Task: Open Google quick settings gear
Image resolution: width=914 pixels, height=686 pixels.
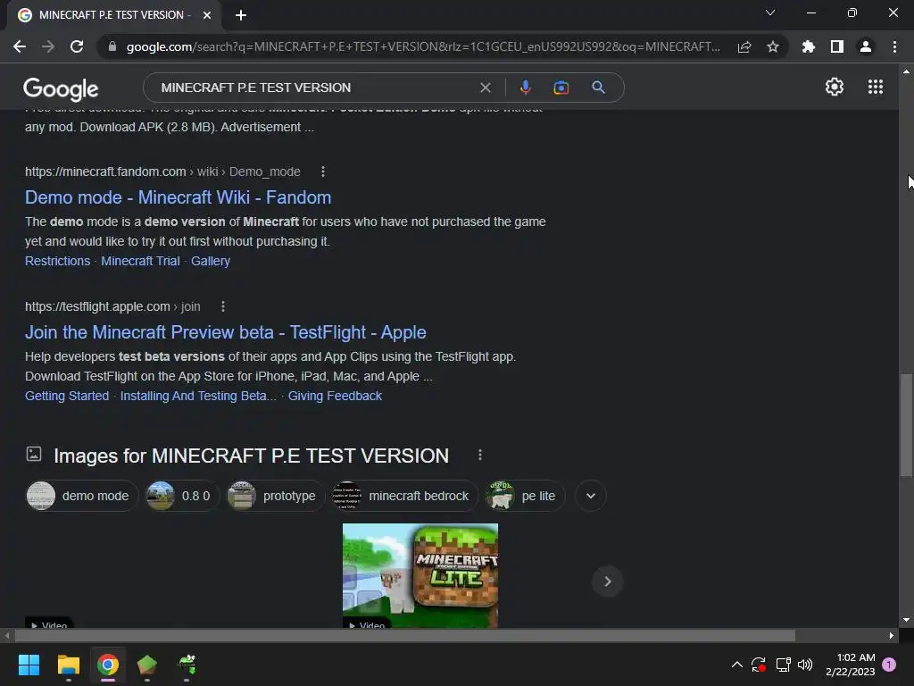Action: pos(835,87)
